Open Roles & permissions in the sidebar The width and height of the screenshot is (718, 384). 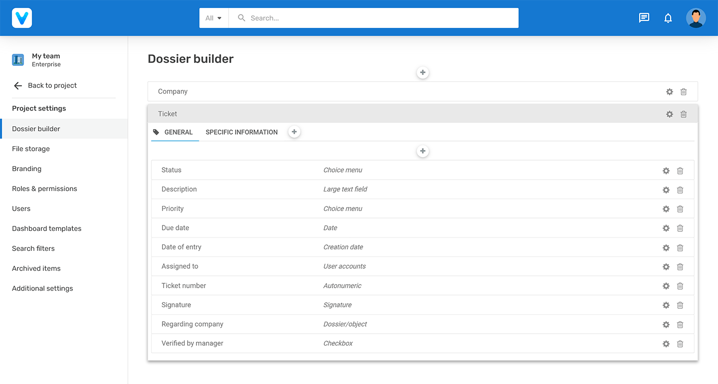(44, 189)
